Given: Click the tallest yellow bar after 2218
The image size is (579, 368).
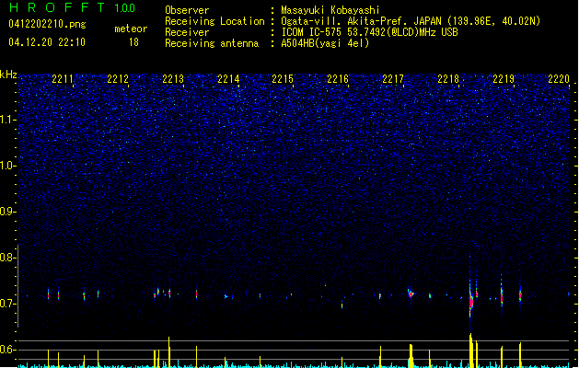Looking at the screenshot, I should 470,351.
